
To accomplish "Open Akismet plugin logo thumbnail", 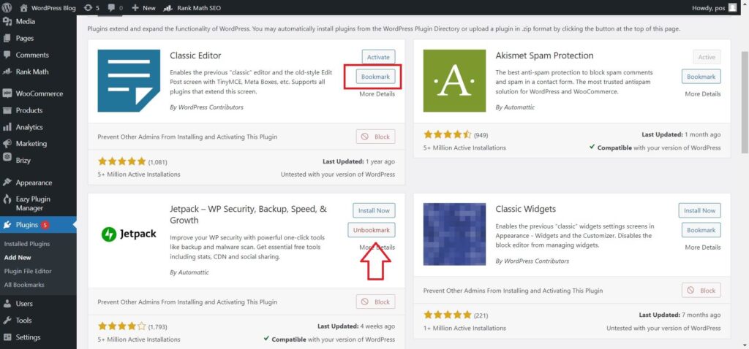I will pyautogui.click(x=454, y=80).
